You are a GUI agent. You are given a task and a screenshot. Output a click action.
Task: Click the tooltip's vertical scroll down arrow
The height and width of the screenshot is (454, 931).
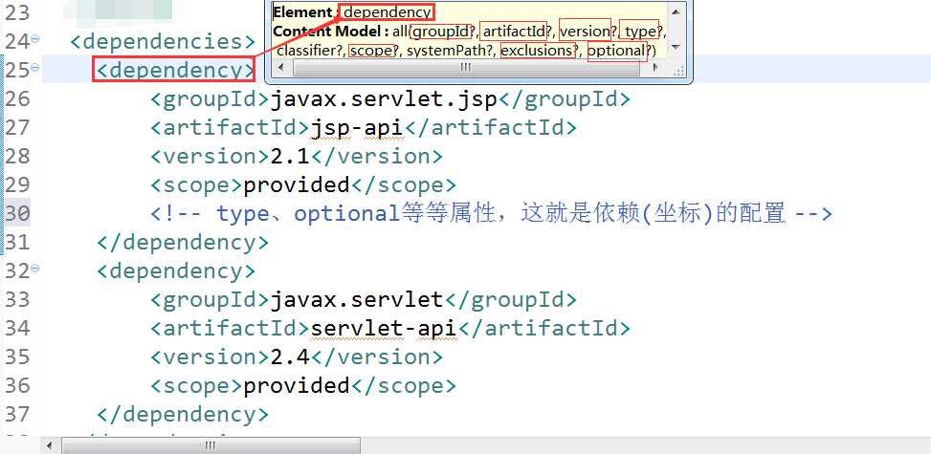(676, 47)
